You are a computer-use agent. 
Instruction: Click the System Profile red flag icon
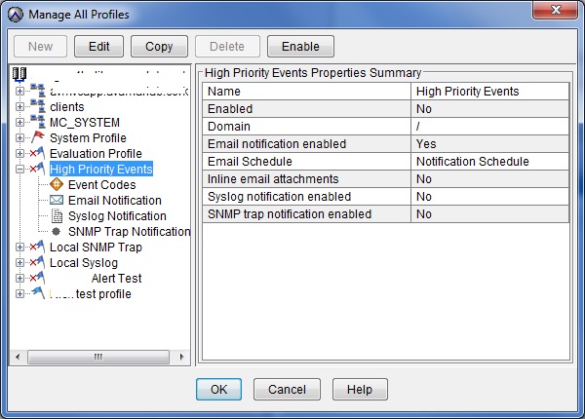[38, 137]
